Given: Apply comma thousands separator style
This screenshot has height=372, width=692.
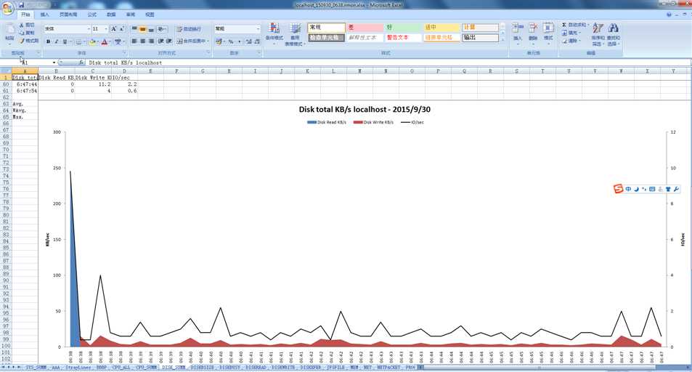Looking at the screenshot, I should point(239,41).
